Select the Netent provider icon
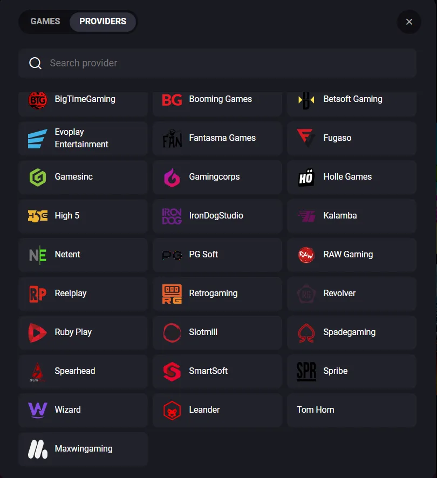This screenshot has height=478, width=437. [x=36, y=255]
